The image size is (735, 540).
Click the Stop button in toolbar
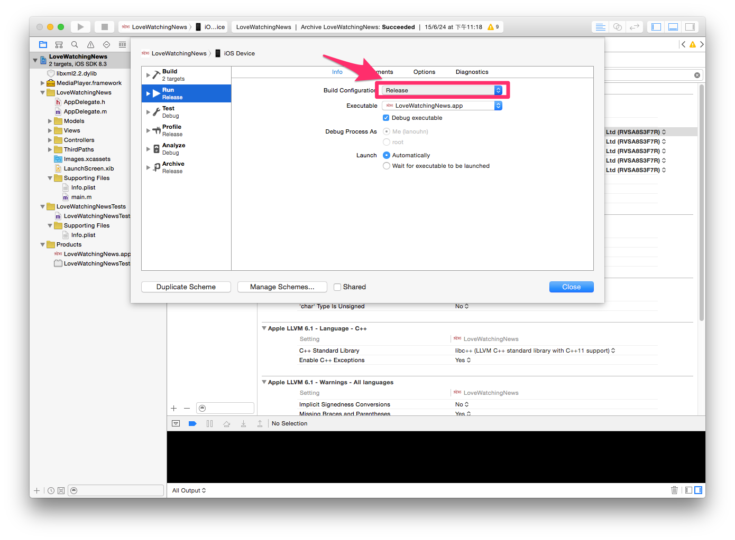coord(105,27)
